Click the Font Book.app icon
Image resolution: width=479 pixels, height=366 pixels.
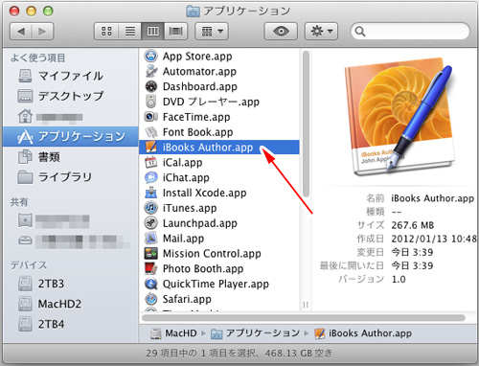pyautogui.click(x=150, y=132)
